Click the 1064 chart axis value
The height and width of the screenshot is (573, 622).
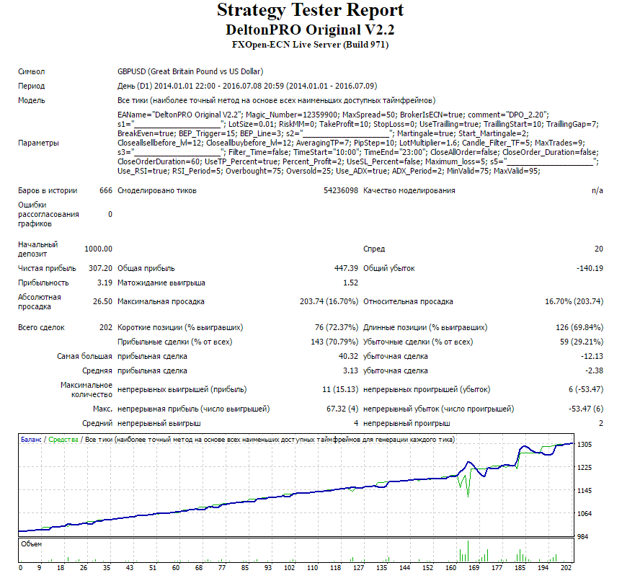[x=585, y=513]
